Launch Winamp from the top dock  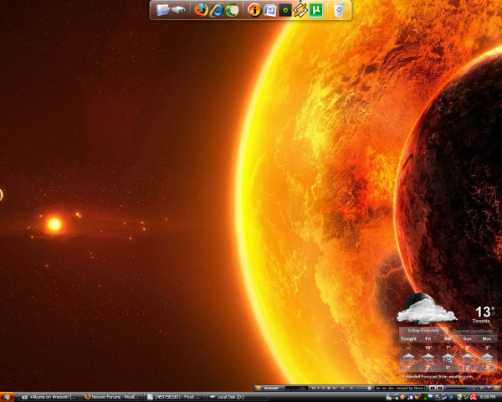pyautogui.click(x=300, y=9)
